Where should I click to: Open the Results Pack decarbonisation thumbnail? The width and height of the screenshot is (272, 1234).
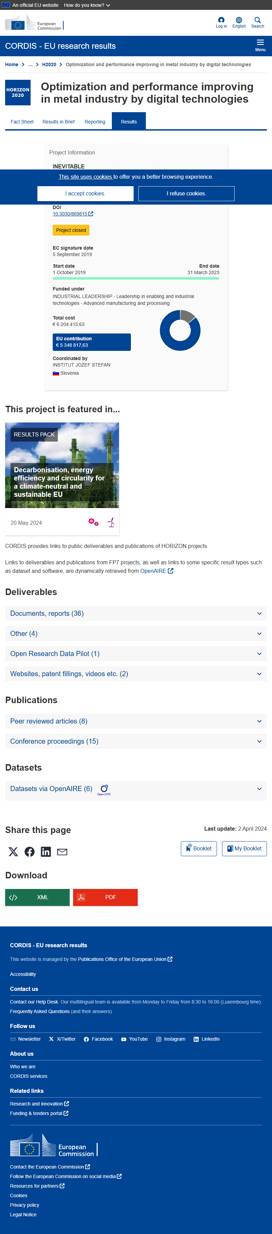pyautogui.click(x=62, y=465)
